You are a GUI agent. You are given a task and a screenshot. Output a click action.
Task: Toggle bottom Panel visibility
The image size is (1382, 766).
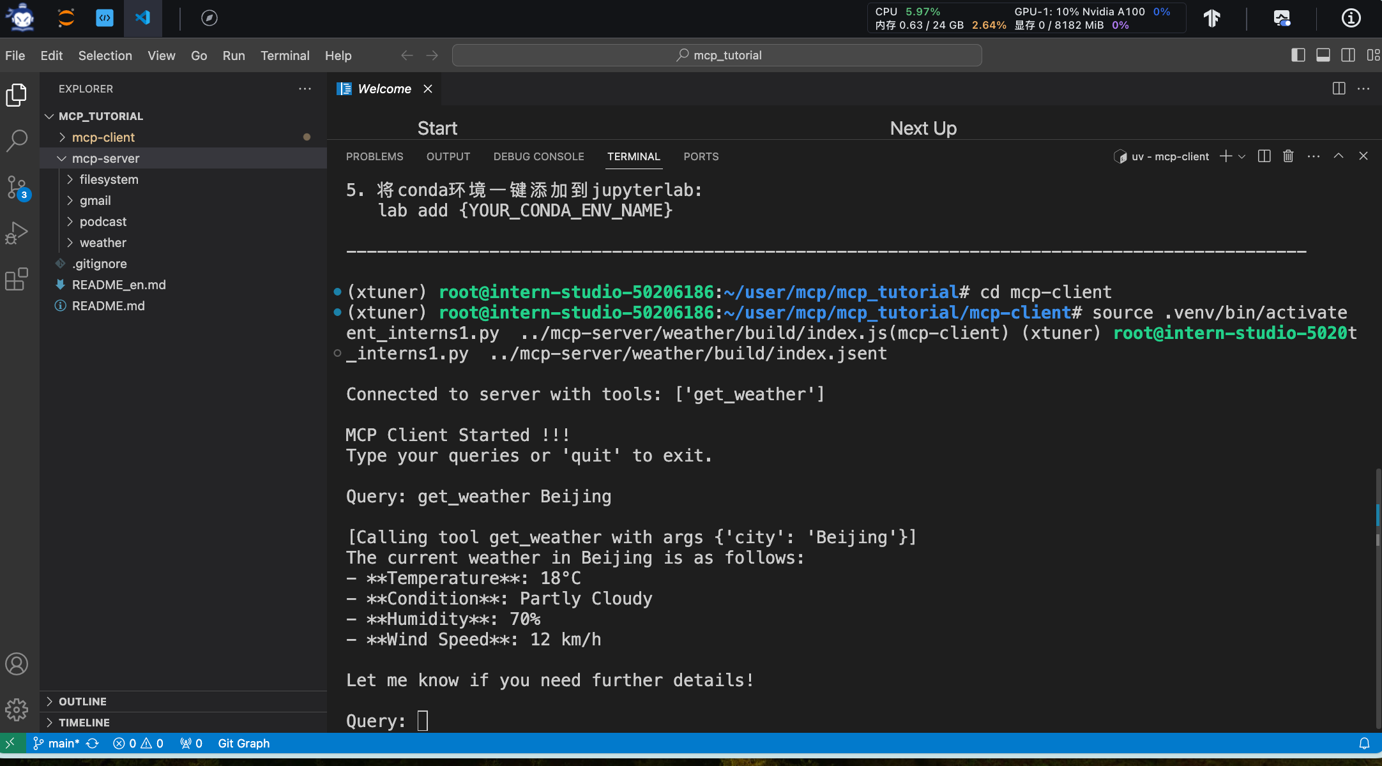coord(1323,56)
